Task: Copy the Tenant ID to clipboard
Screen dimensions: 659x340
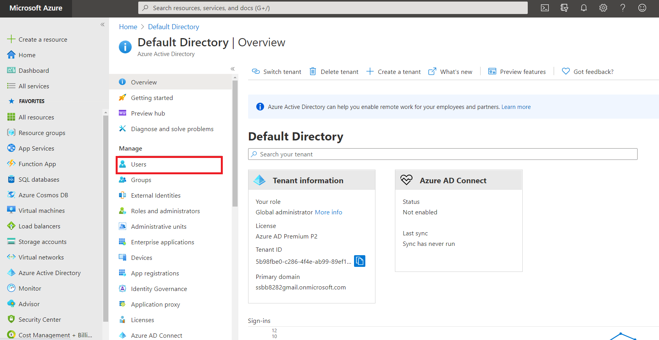Action: coord(359,261)
